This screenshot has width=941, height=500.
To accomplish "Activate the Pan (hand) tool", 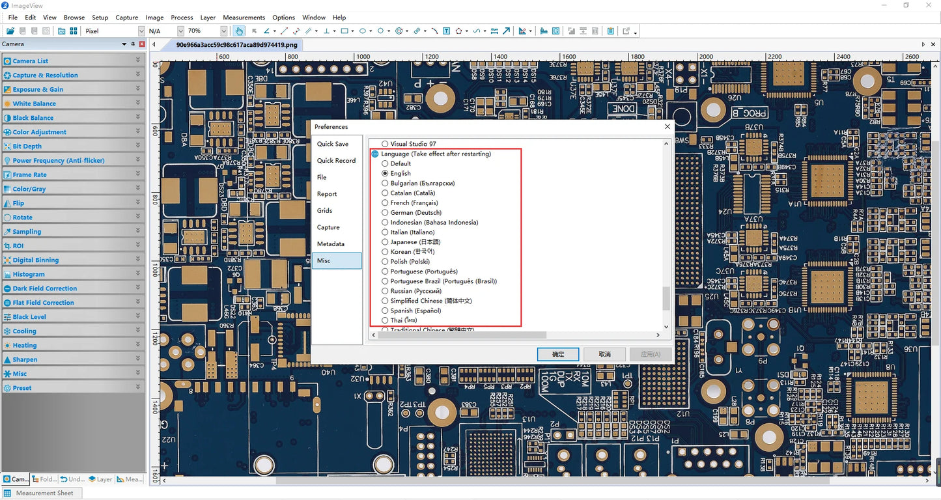I will tap(239, 31).
